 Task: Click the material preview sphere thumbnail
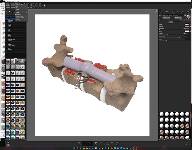coord(188,16)
